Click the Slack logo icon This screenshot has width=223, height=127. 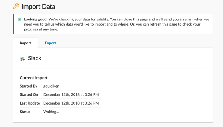[22, 59]
